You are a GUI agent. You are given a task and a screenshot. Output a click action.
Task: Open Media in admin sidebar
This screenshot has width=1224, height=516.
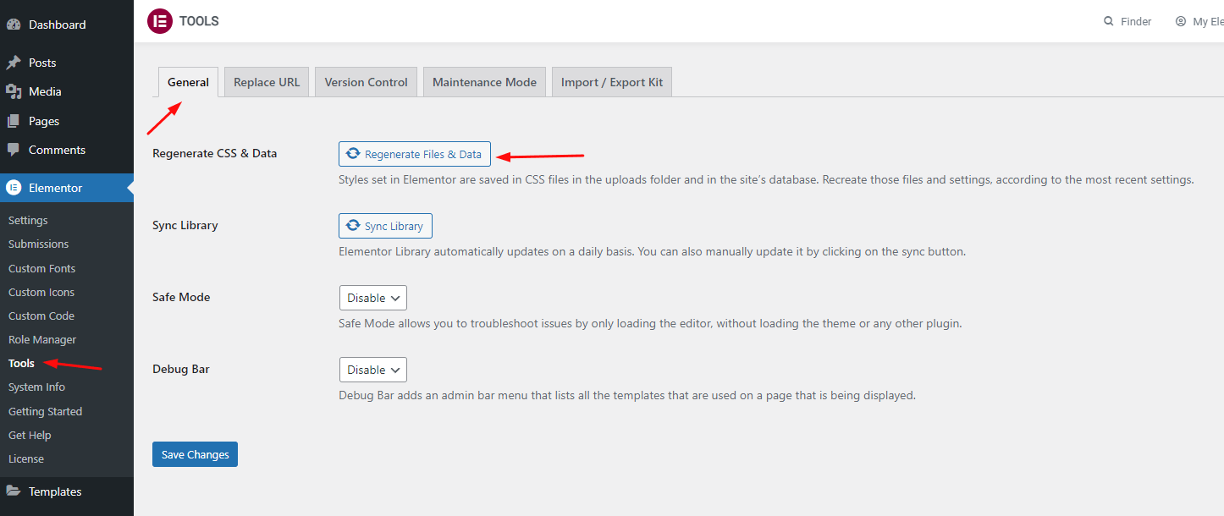[x=67, y=91]
